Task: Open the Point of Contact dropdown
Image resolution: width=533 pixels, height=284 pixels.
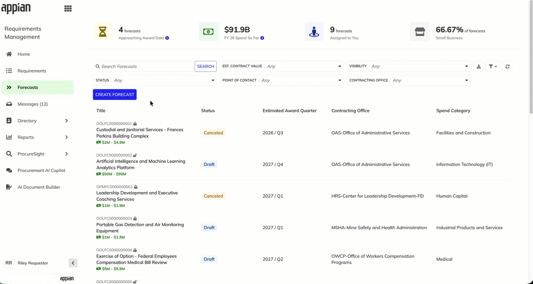Action: tap(281, 80)
